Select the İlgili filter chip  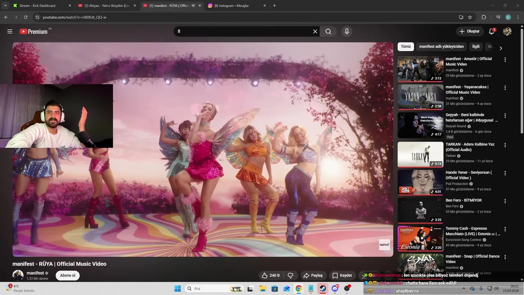tap(476, 47)
